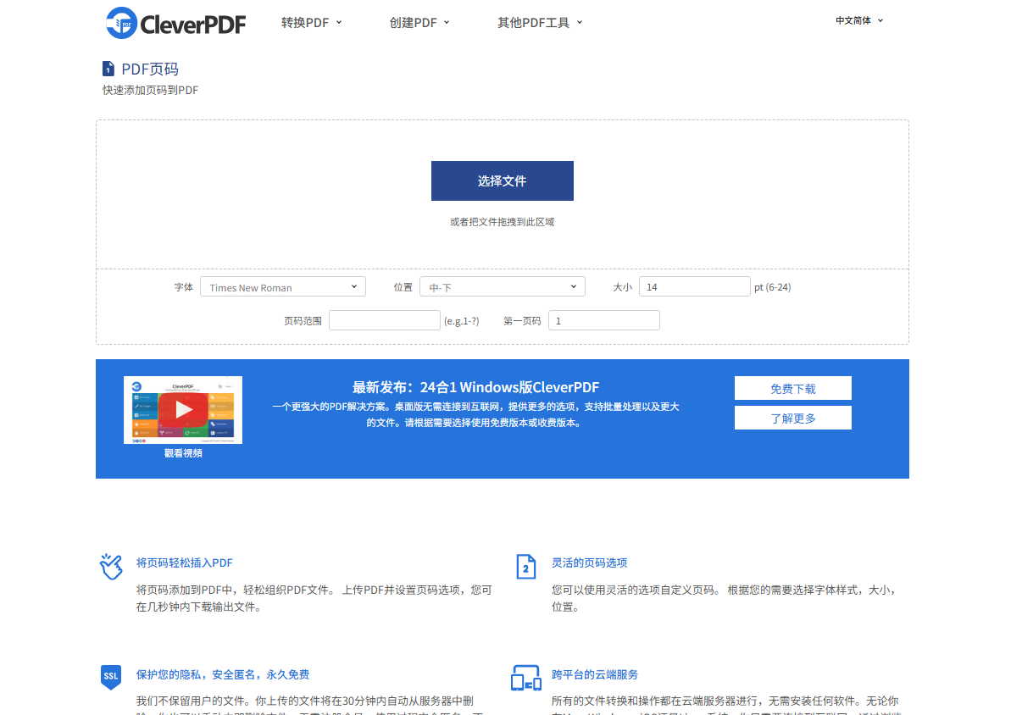Viewport: 1022px width, 715px height.
Task: Click the CleverPDF logo icon
Action: (x=122, y=23)
